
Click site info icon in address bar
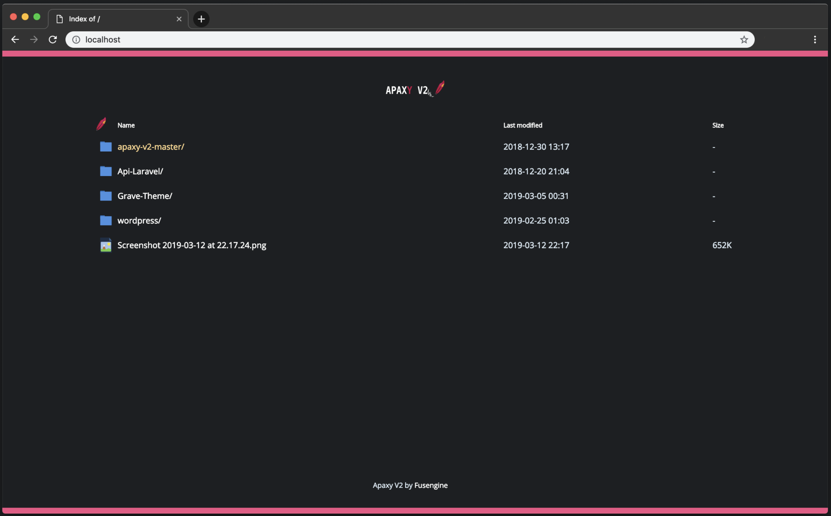(x=76, y=39)
